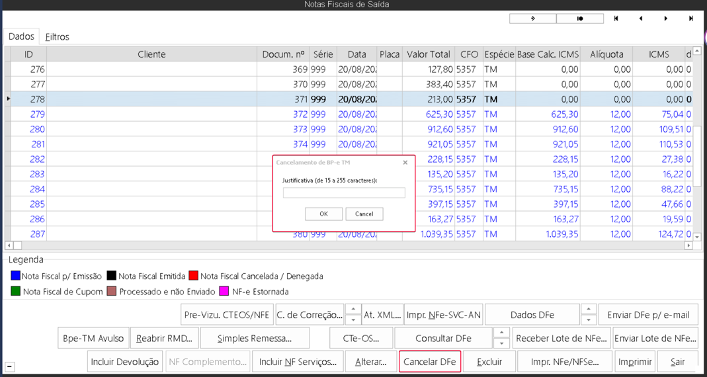Image resolution: width=707 pixels, height=377 pixels.
Task: Click up arrow beside Dados DFe button
Action: [x=589, y=310]
